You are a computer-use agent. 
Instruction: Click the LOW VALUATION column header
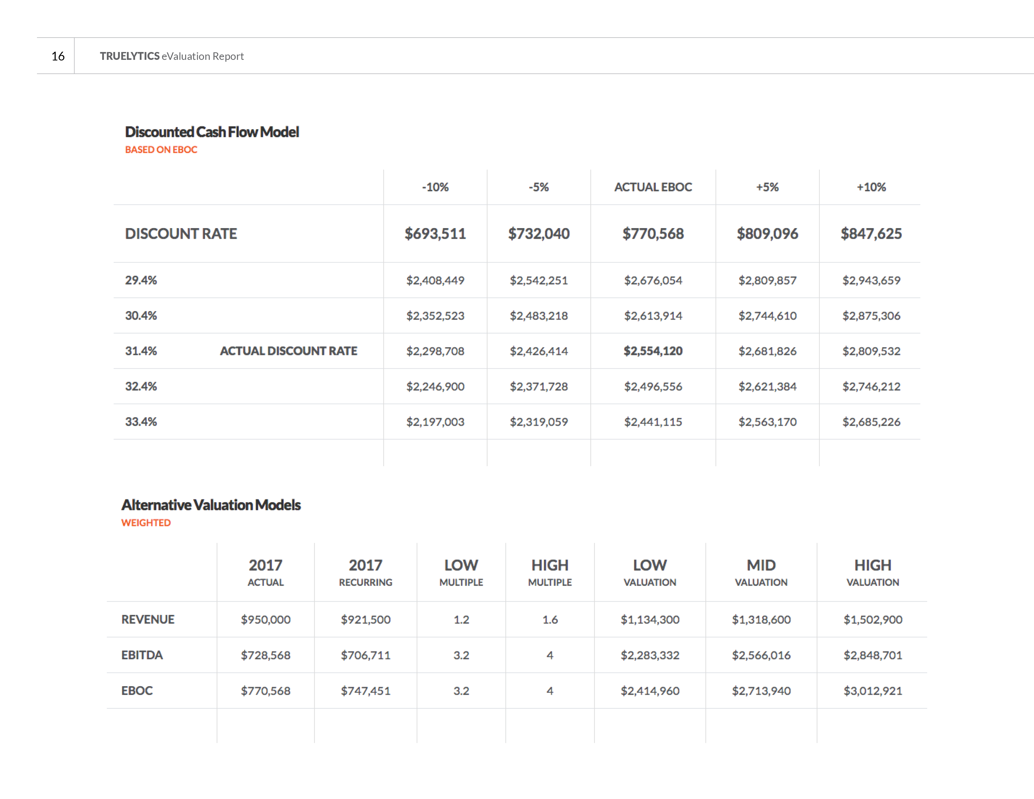tap(650, 572)
